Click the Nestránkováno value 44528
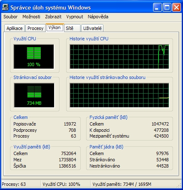The width and height of the screenshot is (183, 190). (163, 166)
